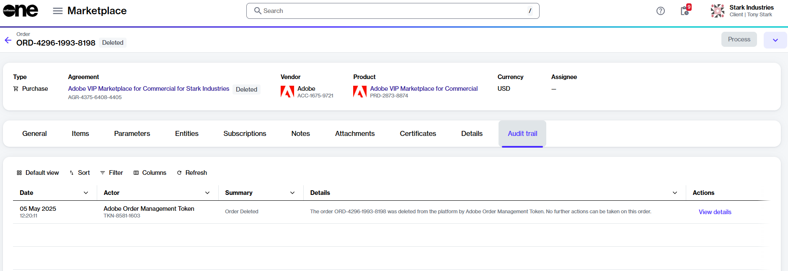Open the Columns chooser

[150, 173]
